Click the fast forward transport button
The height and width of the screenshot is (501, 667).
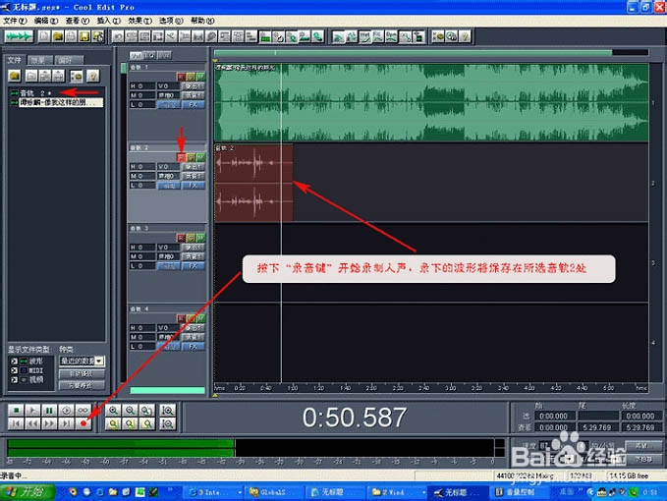[x=49, y=423]
